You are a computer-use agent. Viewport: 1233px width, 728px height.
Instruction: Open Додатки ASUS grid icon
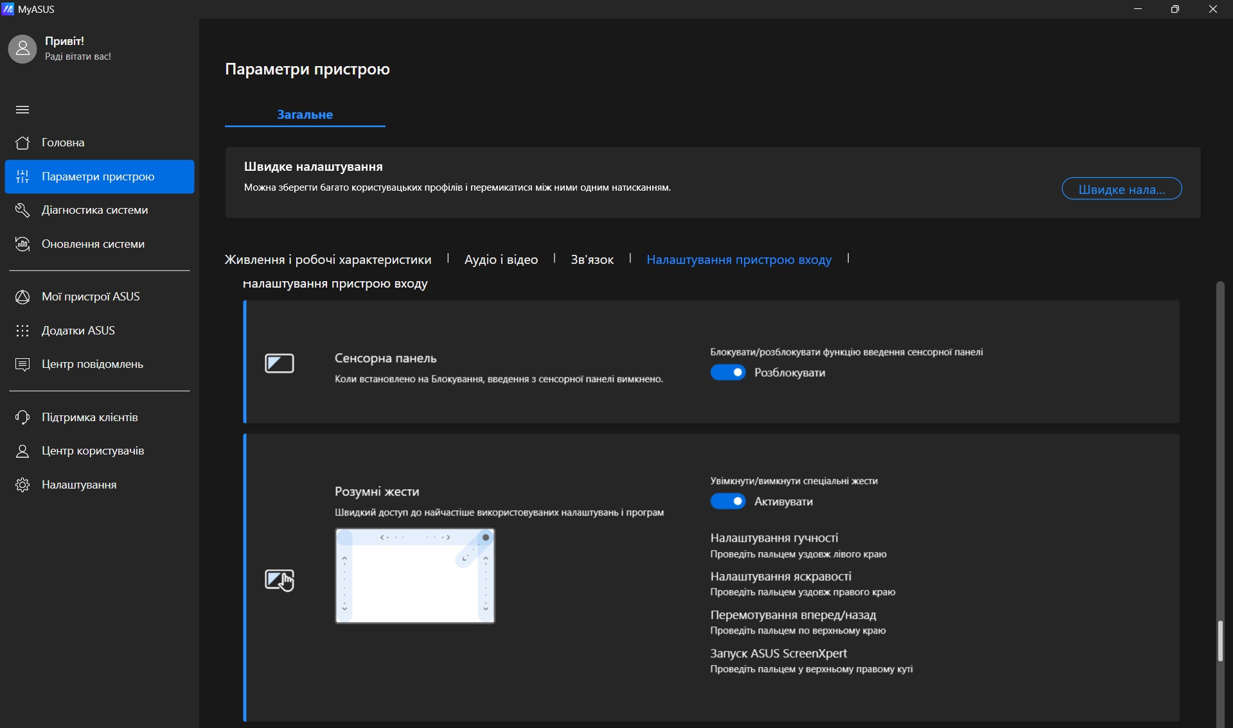(x=22, y=331)
